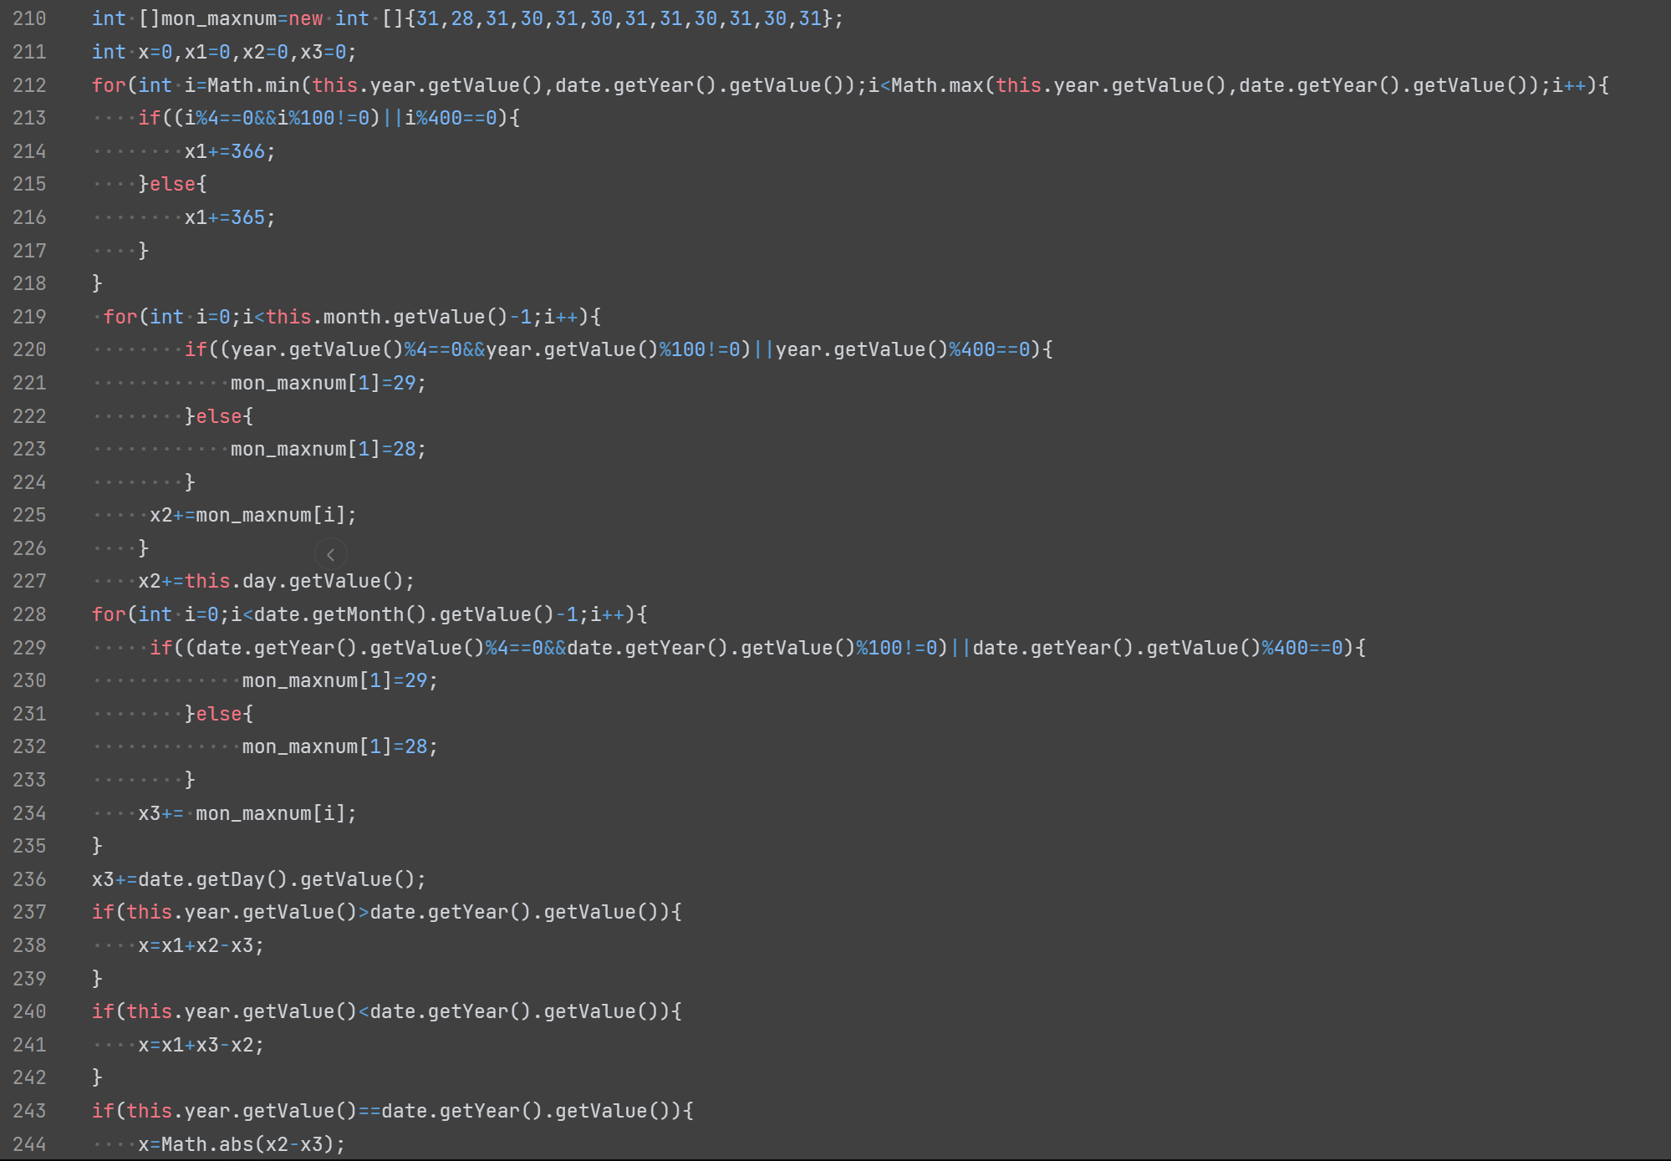Click the circular left-chevron button
The width and height of the screenshot is (1671, 1161).
click(x=331, y=554)
